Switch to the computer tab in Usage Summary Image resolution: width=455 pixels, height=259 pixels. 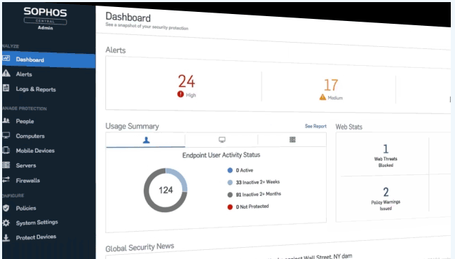[x=222, y=140]
